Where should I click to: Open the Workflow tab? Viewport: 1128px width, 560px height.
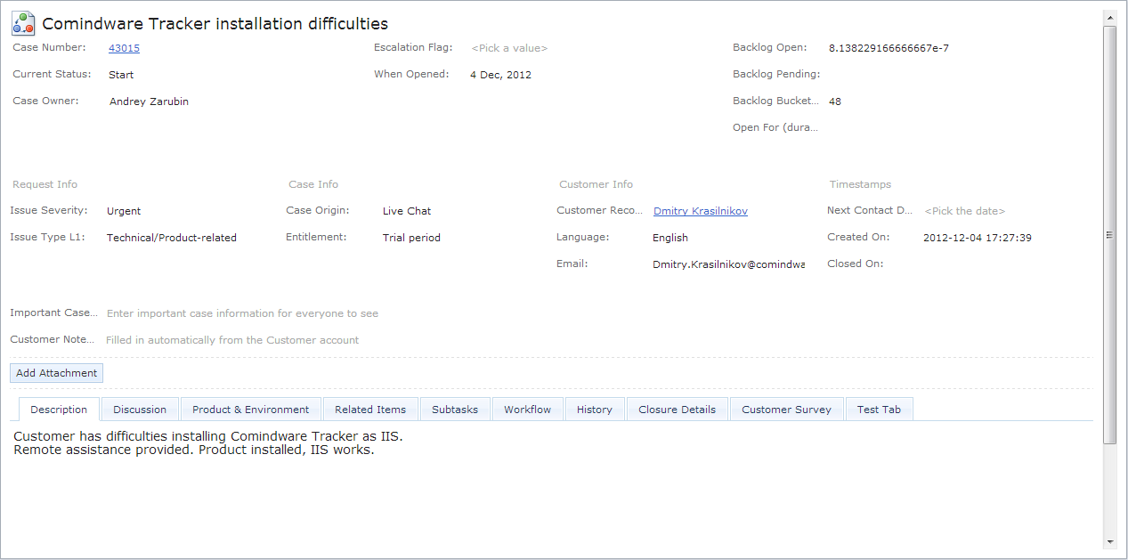528,410
